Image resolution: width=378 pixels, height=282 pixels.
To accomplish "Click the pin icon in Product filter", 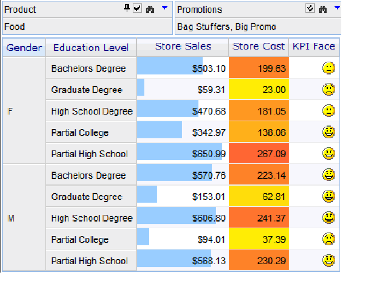I will [127, 8].
